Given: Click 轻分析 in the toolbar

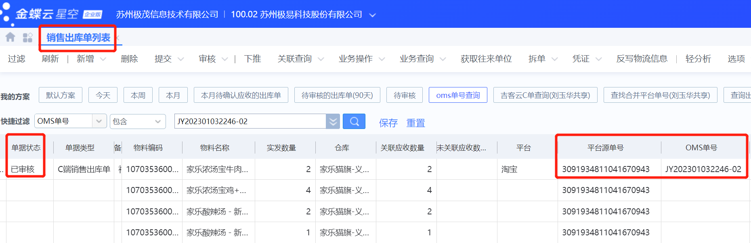Looking at the screenshot, I should tap(698, 59).
